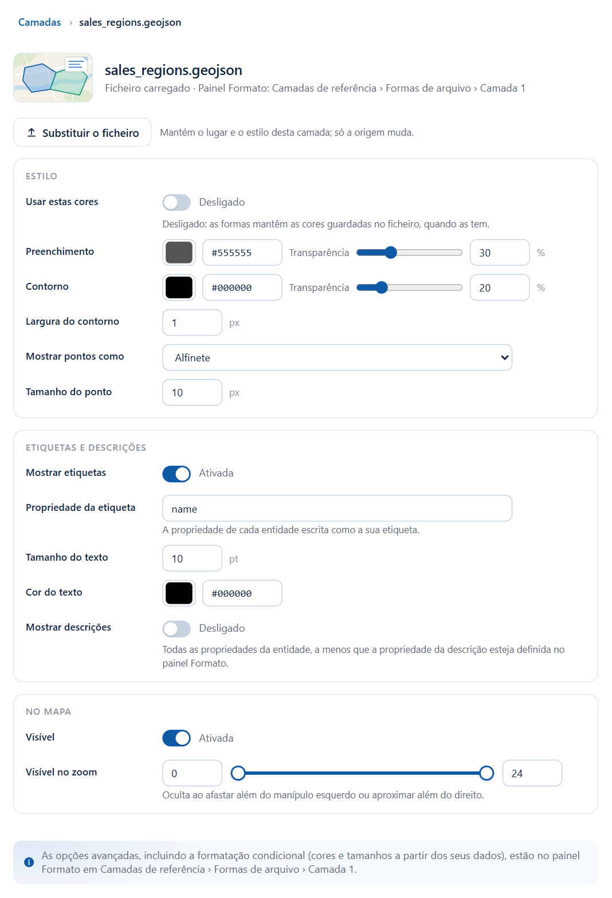
Task: Turn off the Visível toggle
Action: pyautogui.click(x=176, y=738)
